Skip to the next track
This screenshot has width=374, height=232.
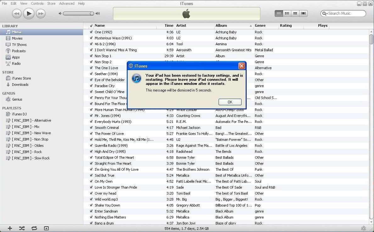point(41,14)
